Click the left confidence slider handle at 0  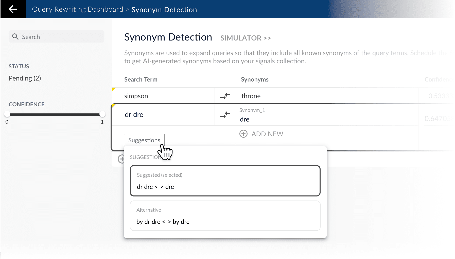7,114
